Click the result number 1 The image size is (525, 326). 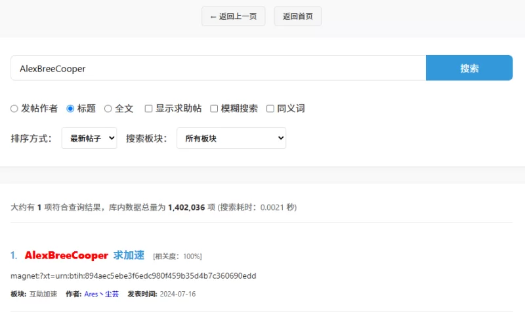pos(14,255)
